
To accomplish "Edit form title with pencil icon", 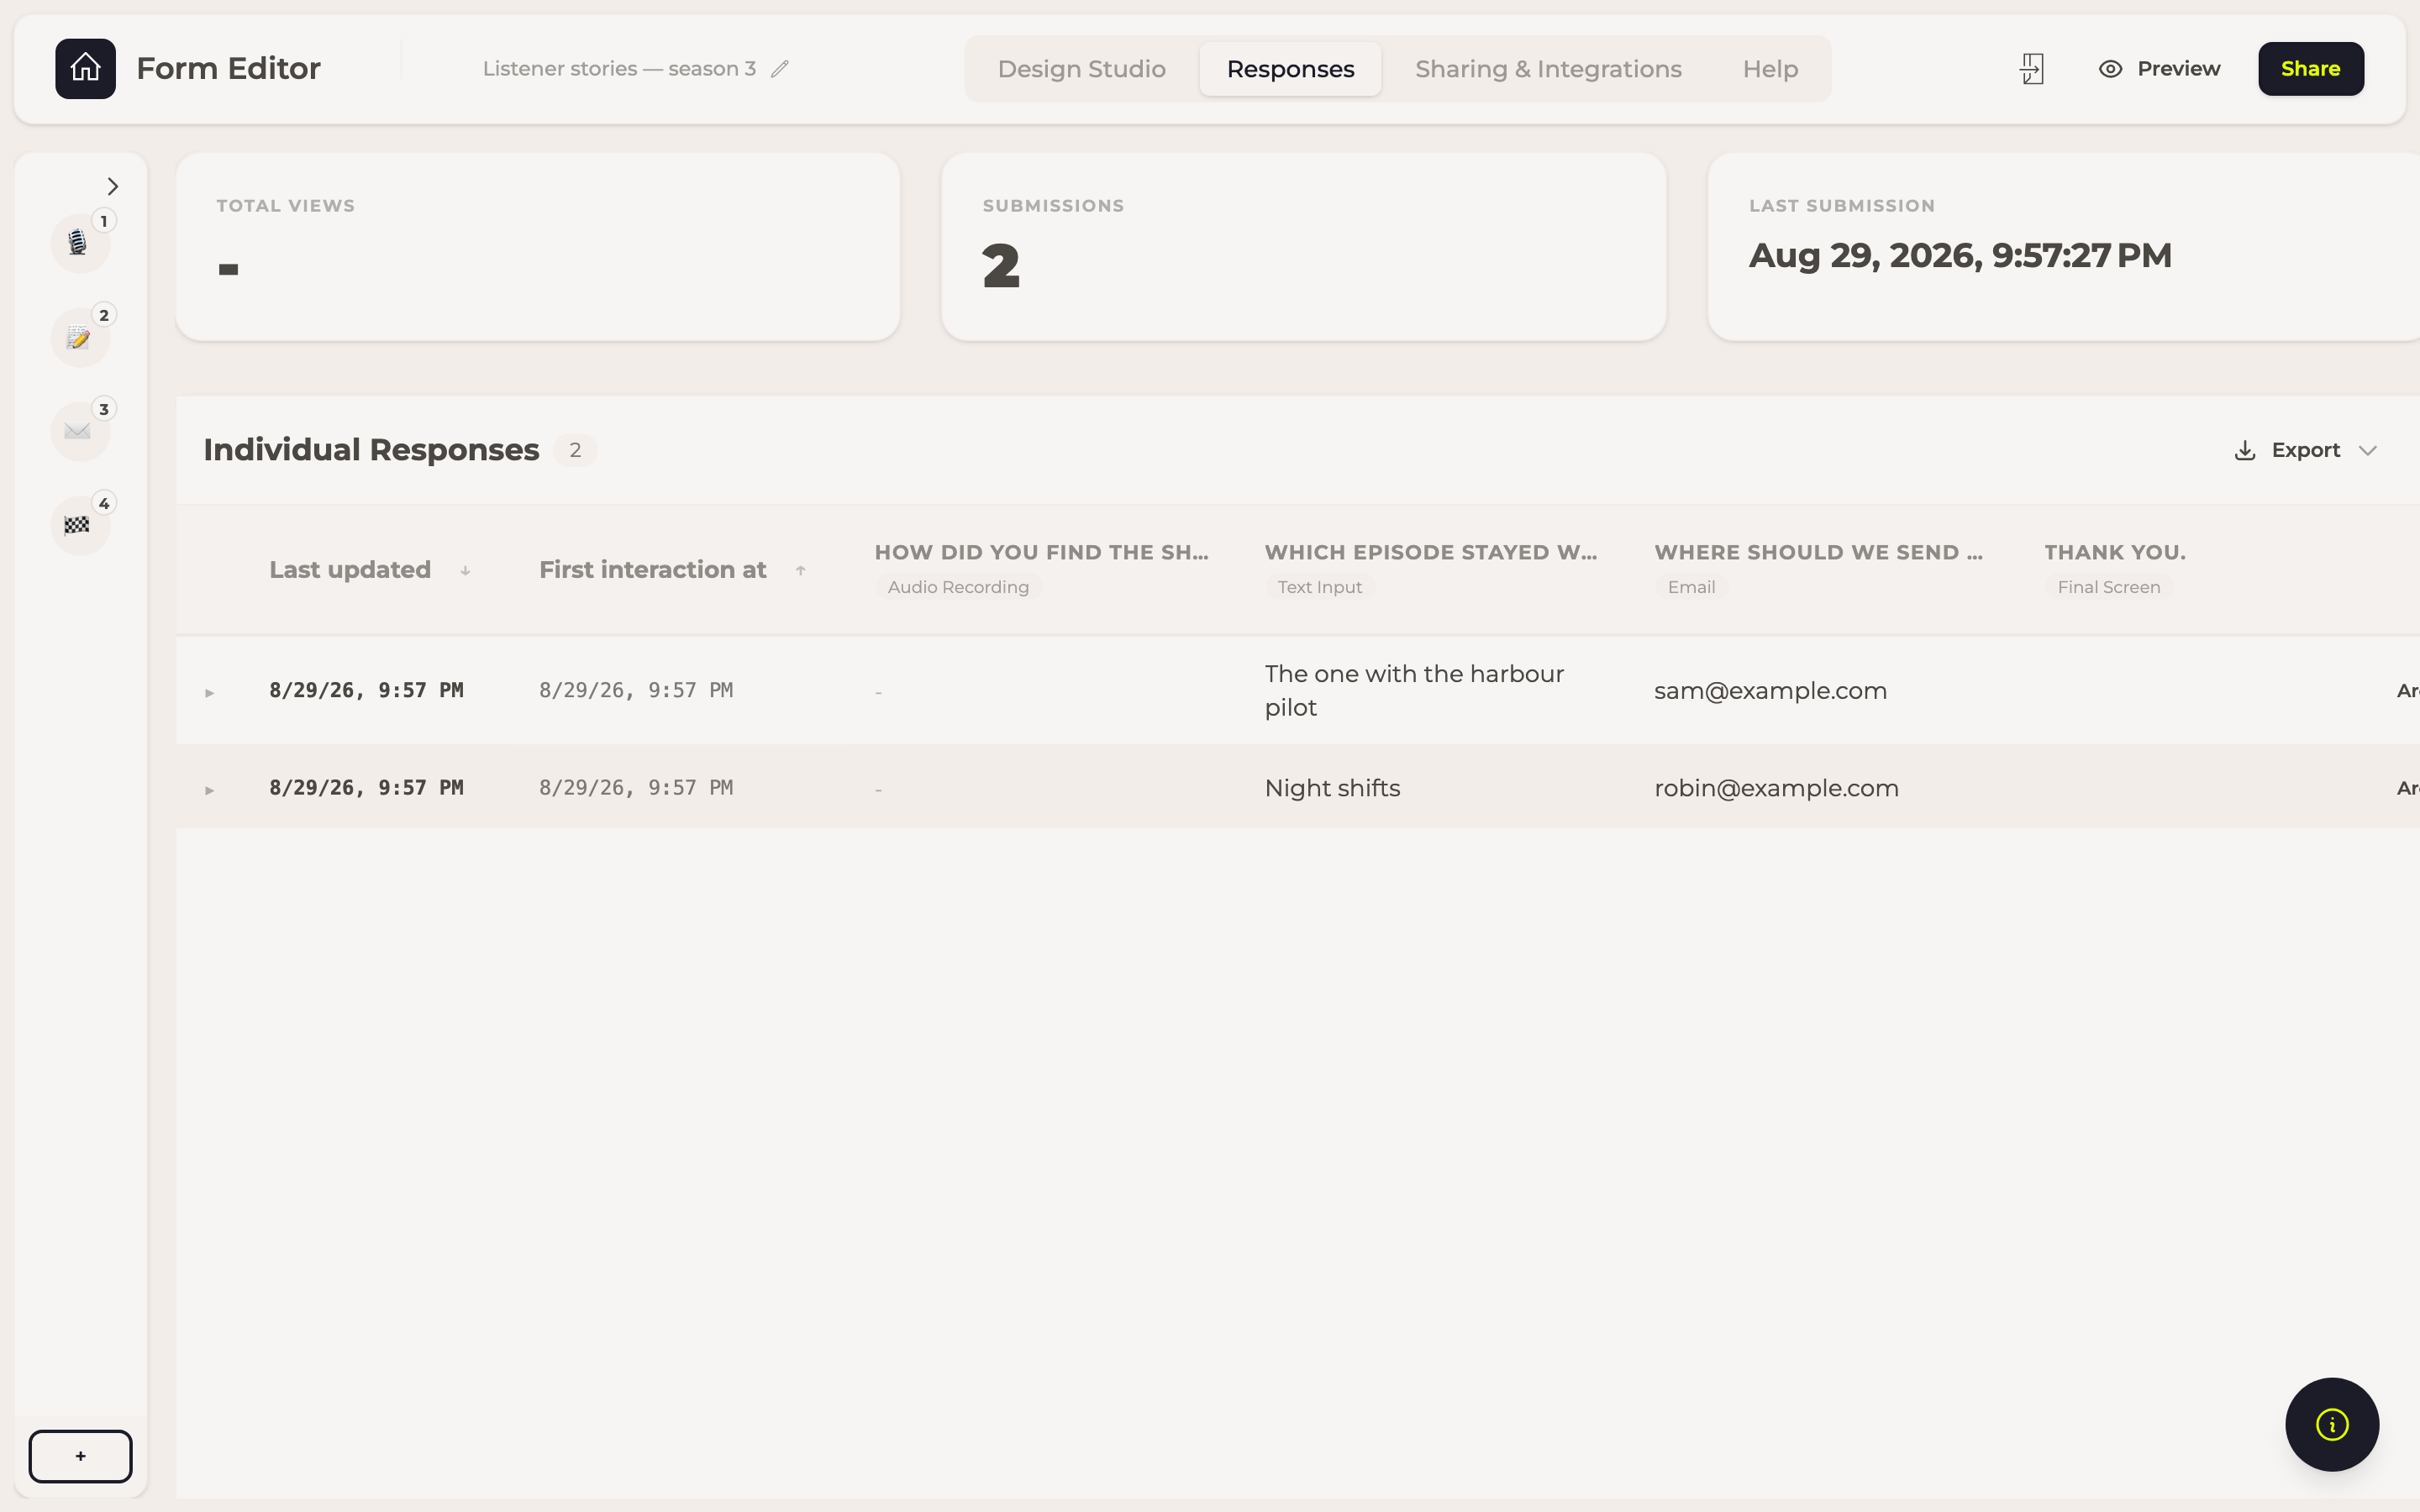I will [780, 69].
